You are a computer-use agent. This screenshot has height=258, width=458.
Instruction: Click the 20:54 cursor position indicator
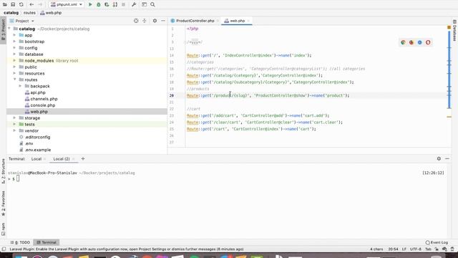pos(393,249)
